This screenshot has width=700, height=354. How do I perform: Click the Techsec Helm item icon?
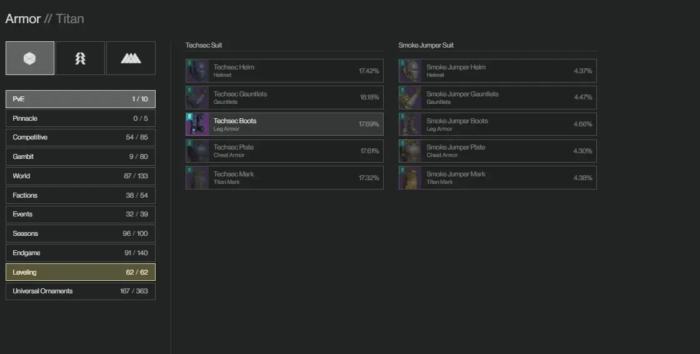197,71
